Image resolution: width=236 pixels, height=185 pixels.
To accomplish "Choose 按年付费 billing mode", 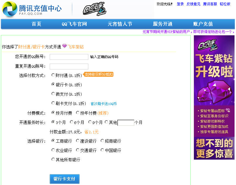I will click(x=78, y=112).
